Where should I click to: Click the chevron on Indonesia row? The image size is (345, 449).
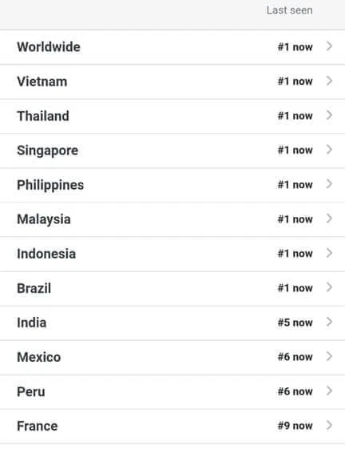[329, 253]
